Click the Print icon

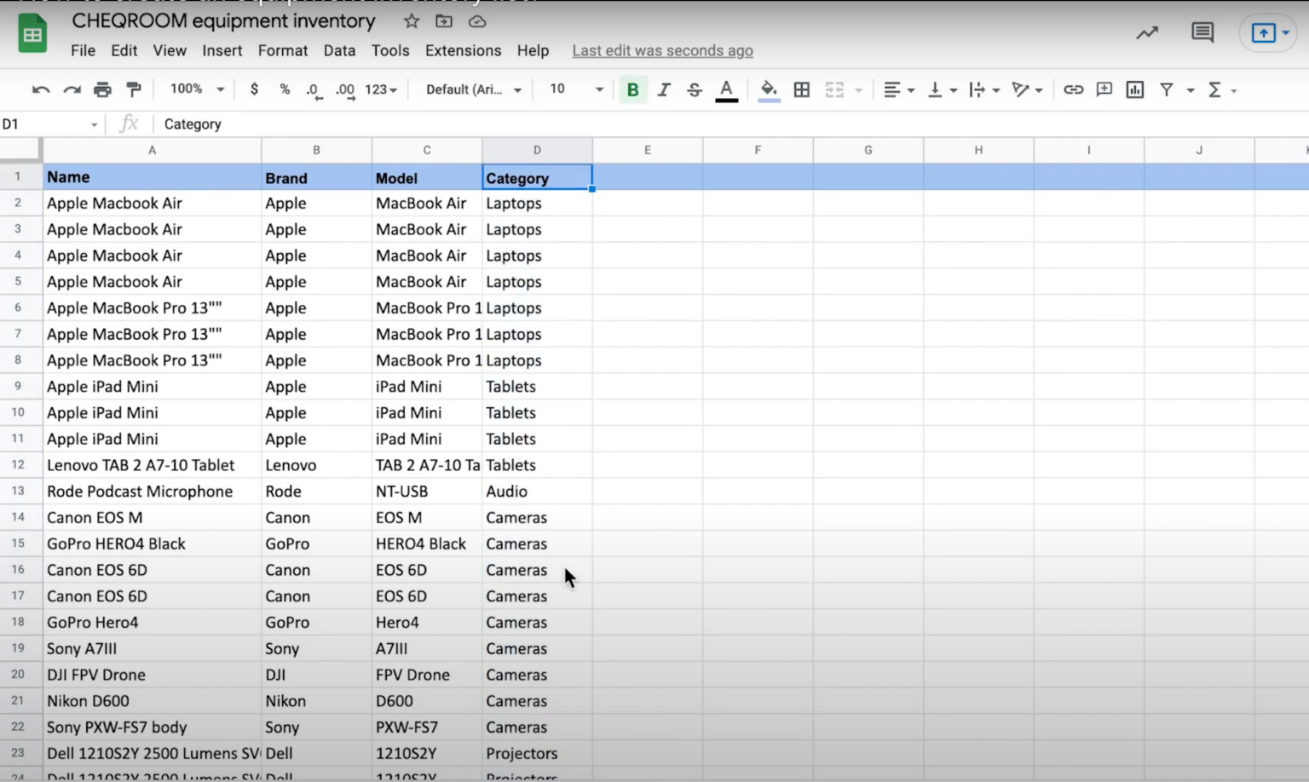102,89
